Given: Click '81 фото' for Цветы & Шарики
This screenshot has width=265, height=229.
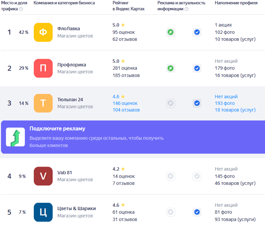Looking at the screenshot, I should (x=223, y=212).
